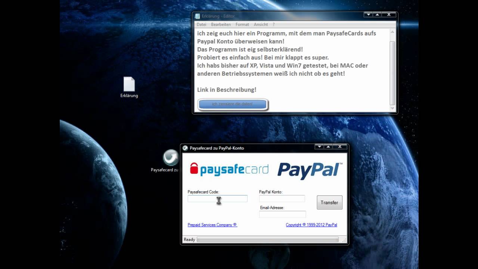
Task: Click the 'Paysafecard Code:' label
Action: pyautogui.click(x=203, y=192)
